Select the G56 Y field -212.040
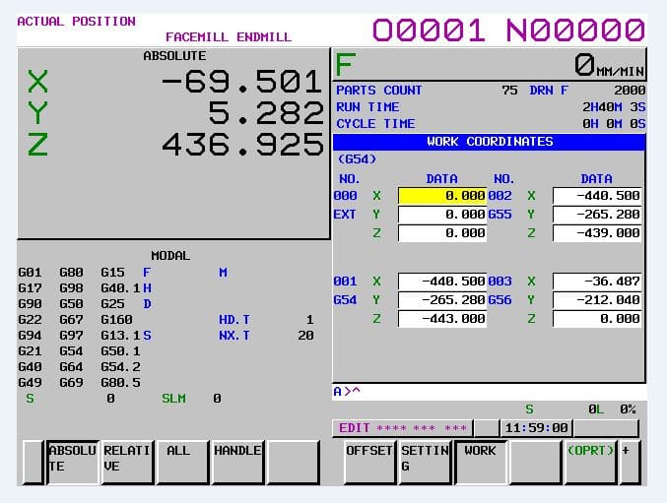This screenshot has height=503, width=667. [597, 300]
